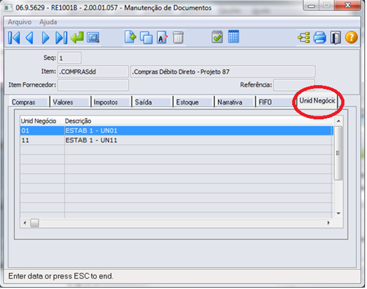Add a new document with plus icon

coord(130,37)
